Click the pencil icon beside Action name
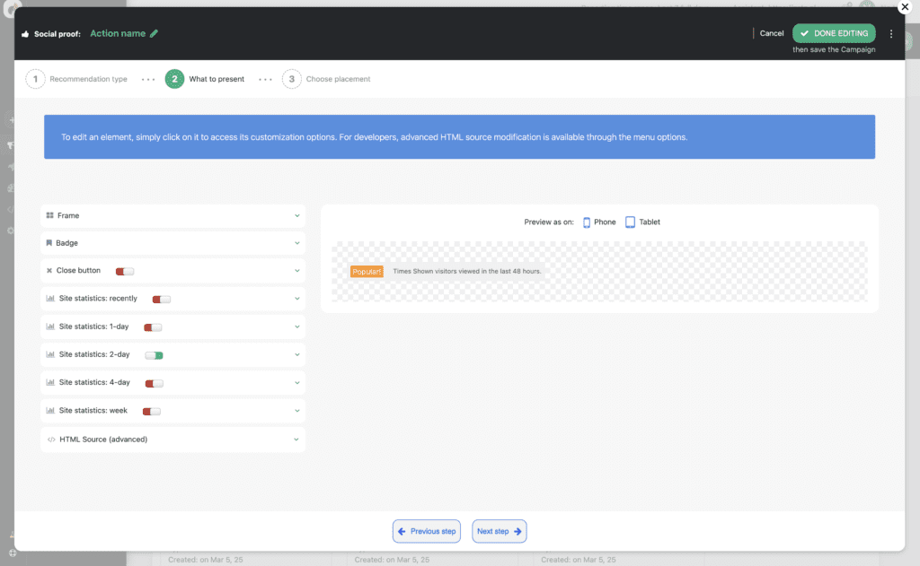 pos(154,33)
